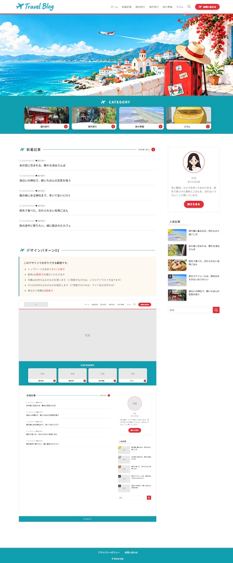Open the header search magnifier icon
This screenshot has height=563, width=233.
[x=189, y=7]
